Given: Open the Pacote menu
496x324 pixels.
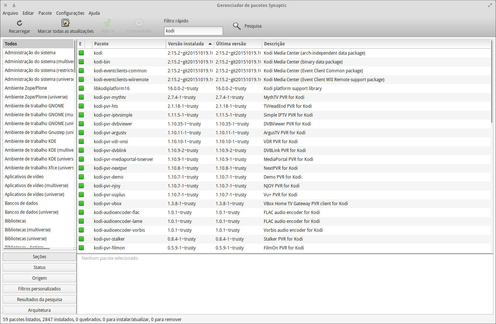Looking at the screenshot, I should [45, 13].
